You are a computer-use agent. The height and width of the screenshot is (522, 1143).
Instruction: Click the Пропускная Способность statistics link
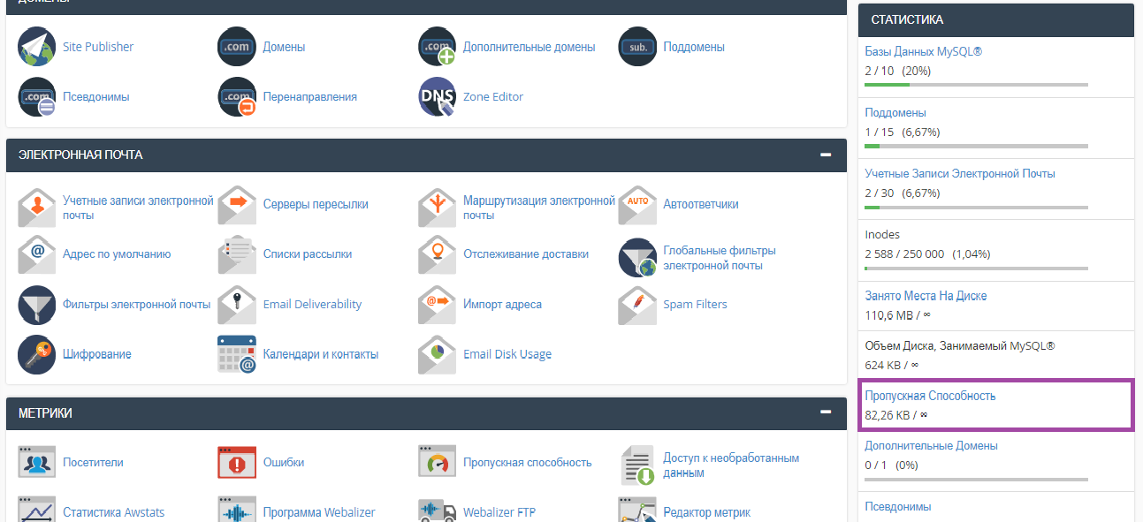point(930,396)
